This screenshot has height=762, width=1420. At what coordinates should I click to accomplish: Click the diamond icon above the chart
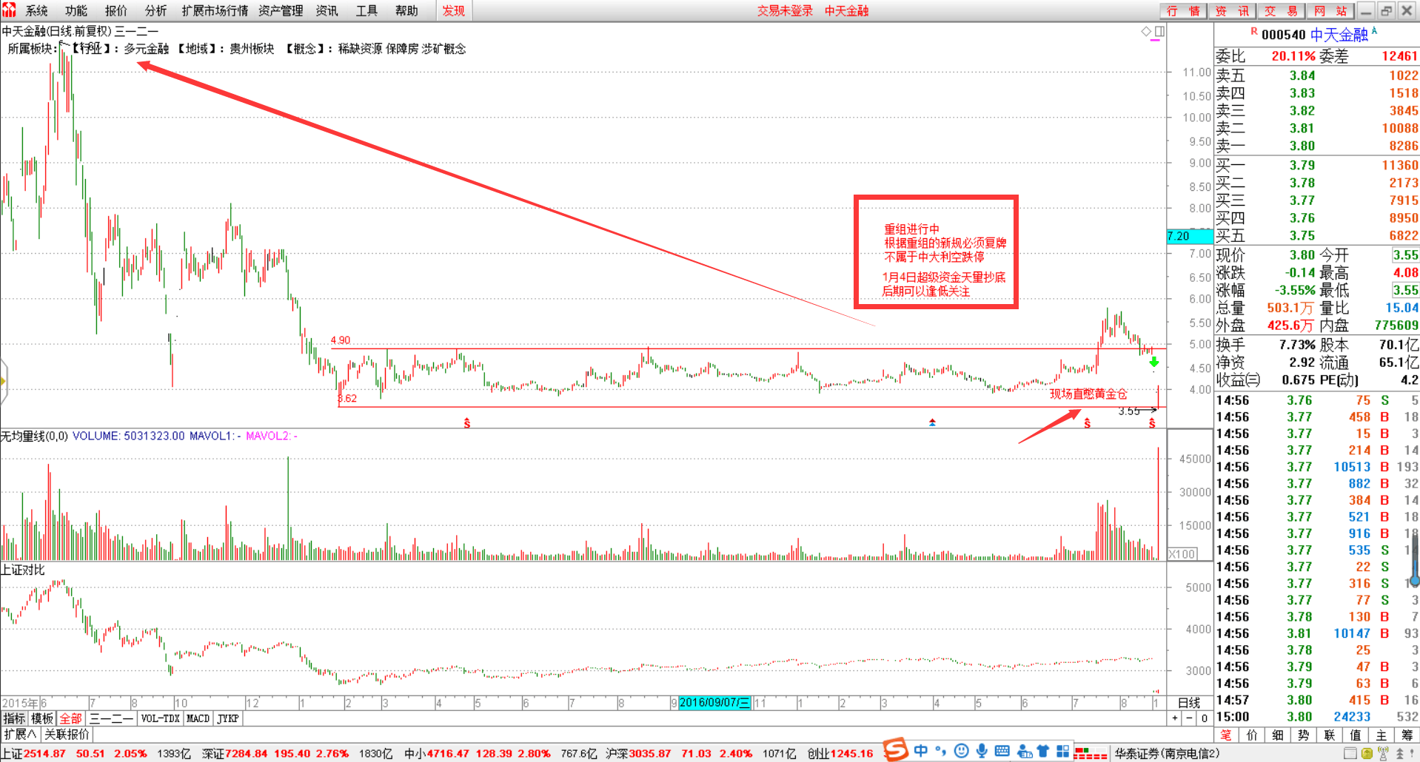coord(1145,31)
